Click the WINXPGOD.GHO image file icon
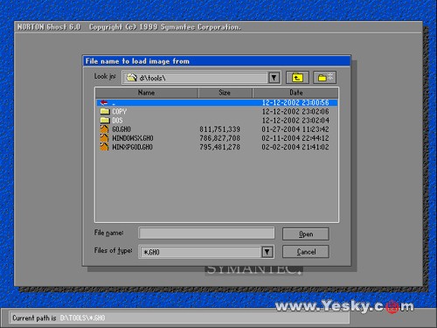The image size is (437, 328). click(104, 147)
